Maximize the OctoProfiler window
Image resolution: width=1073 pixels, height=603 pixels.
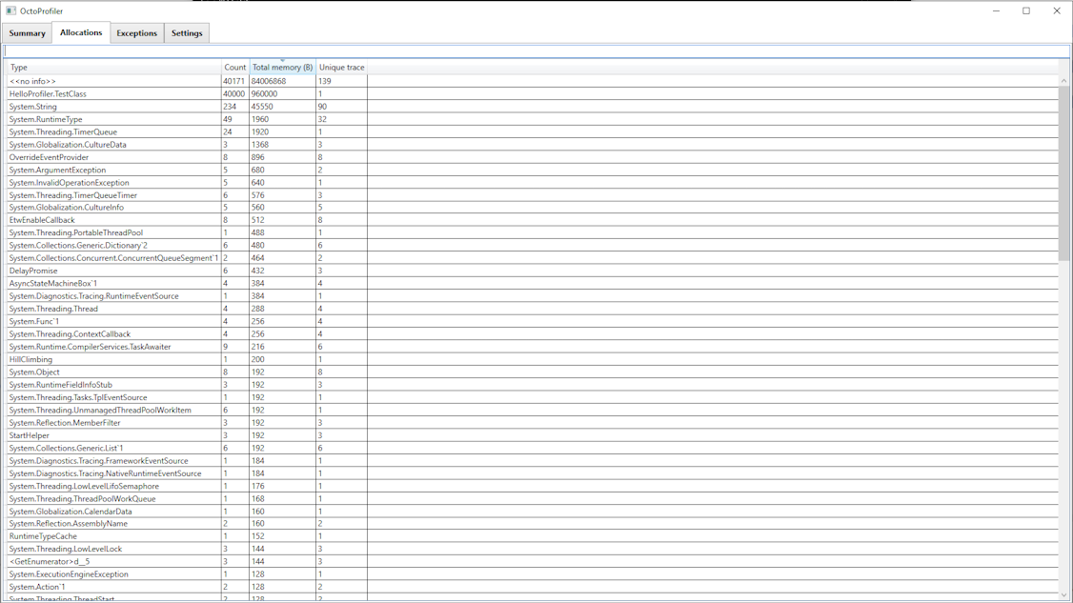[1026, 10]
